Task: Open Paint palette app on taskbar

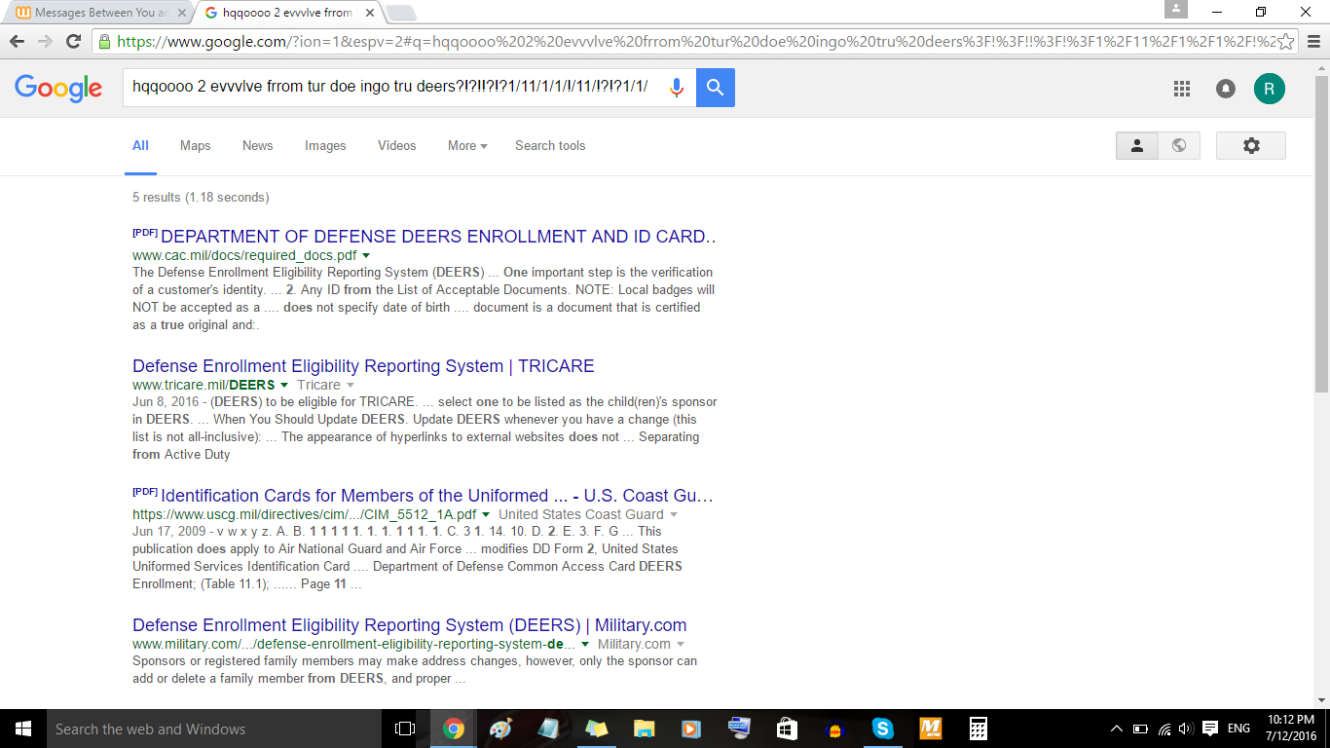Action: pos(499,729)
